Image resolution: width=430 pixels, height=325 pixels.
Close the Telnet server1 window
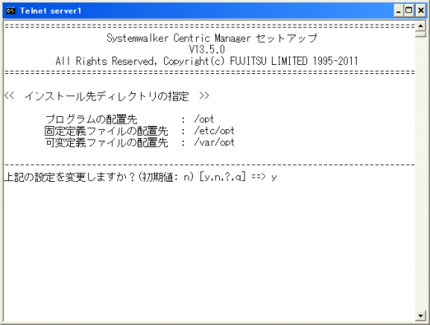coord(421,11)
